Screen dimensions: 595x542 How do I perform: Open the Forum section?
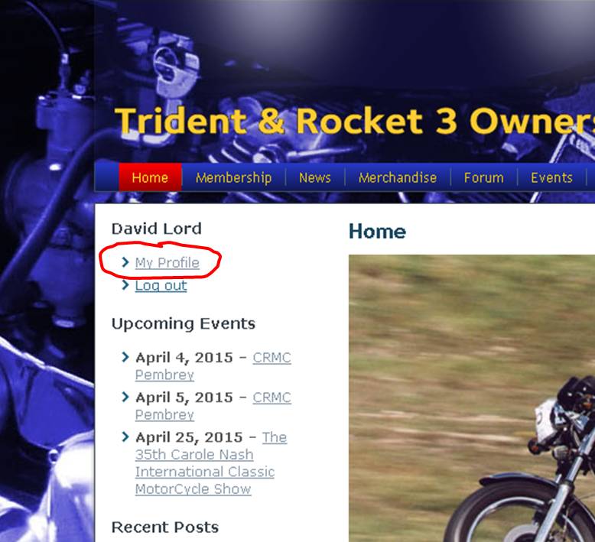pyautogui.click(x=484, y=177)
